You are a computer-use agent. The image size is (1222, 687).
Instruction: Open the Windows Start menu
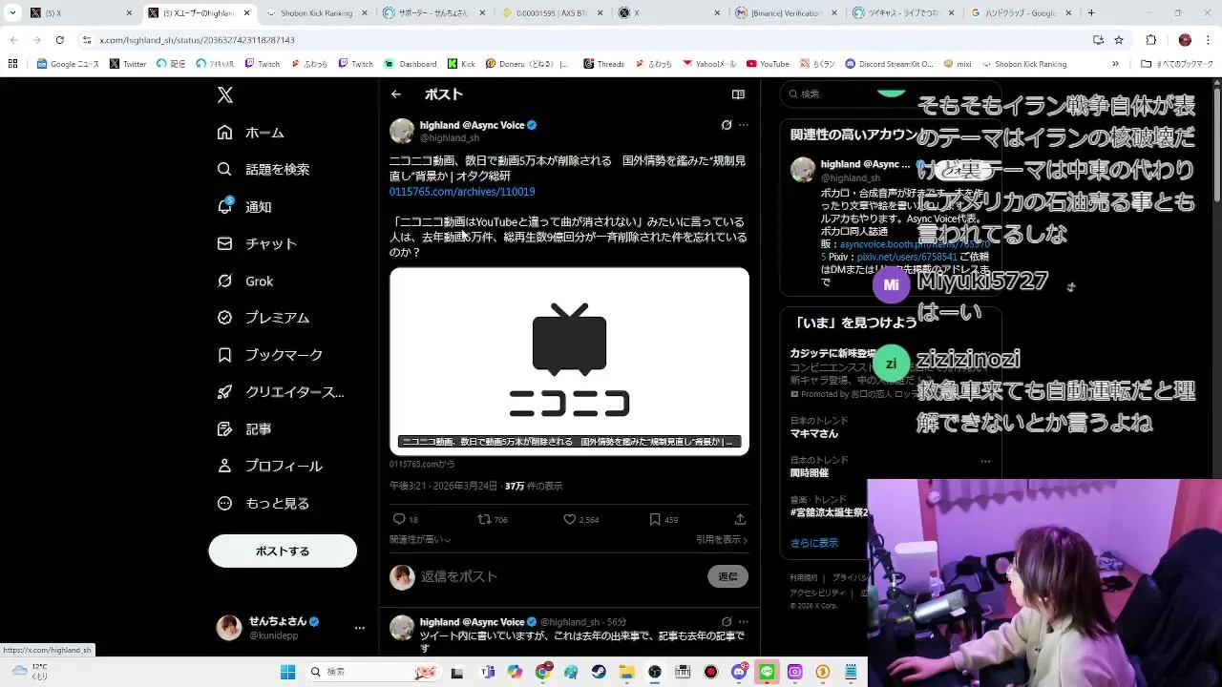coord(287,672)
